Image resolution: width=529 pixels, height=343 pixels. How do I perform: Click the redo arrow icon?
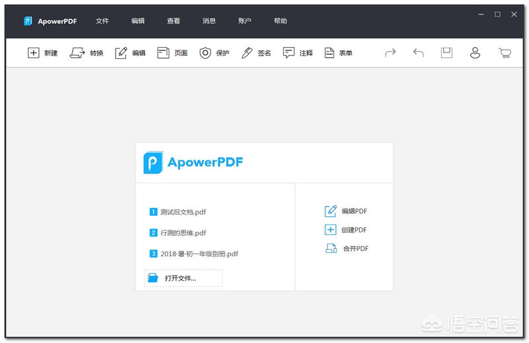pos(390,53)
